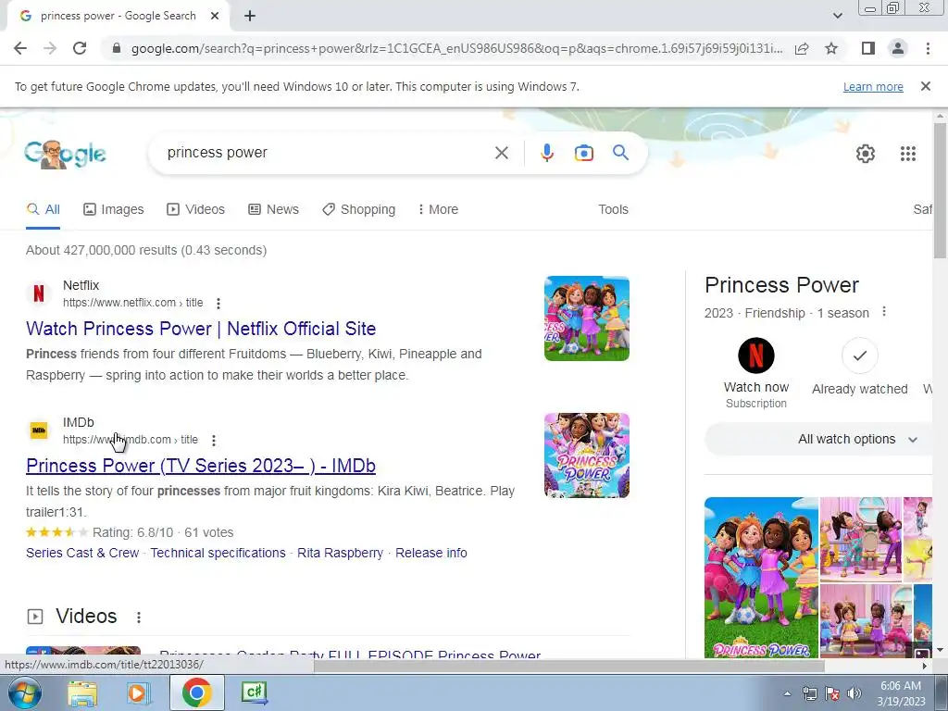The image size is (948, 711).
Task: Dismiss the Chrome update notification bar
Action: [925, 86]
